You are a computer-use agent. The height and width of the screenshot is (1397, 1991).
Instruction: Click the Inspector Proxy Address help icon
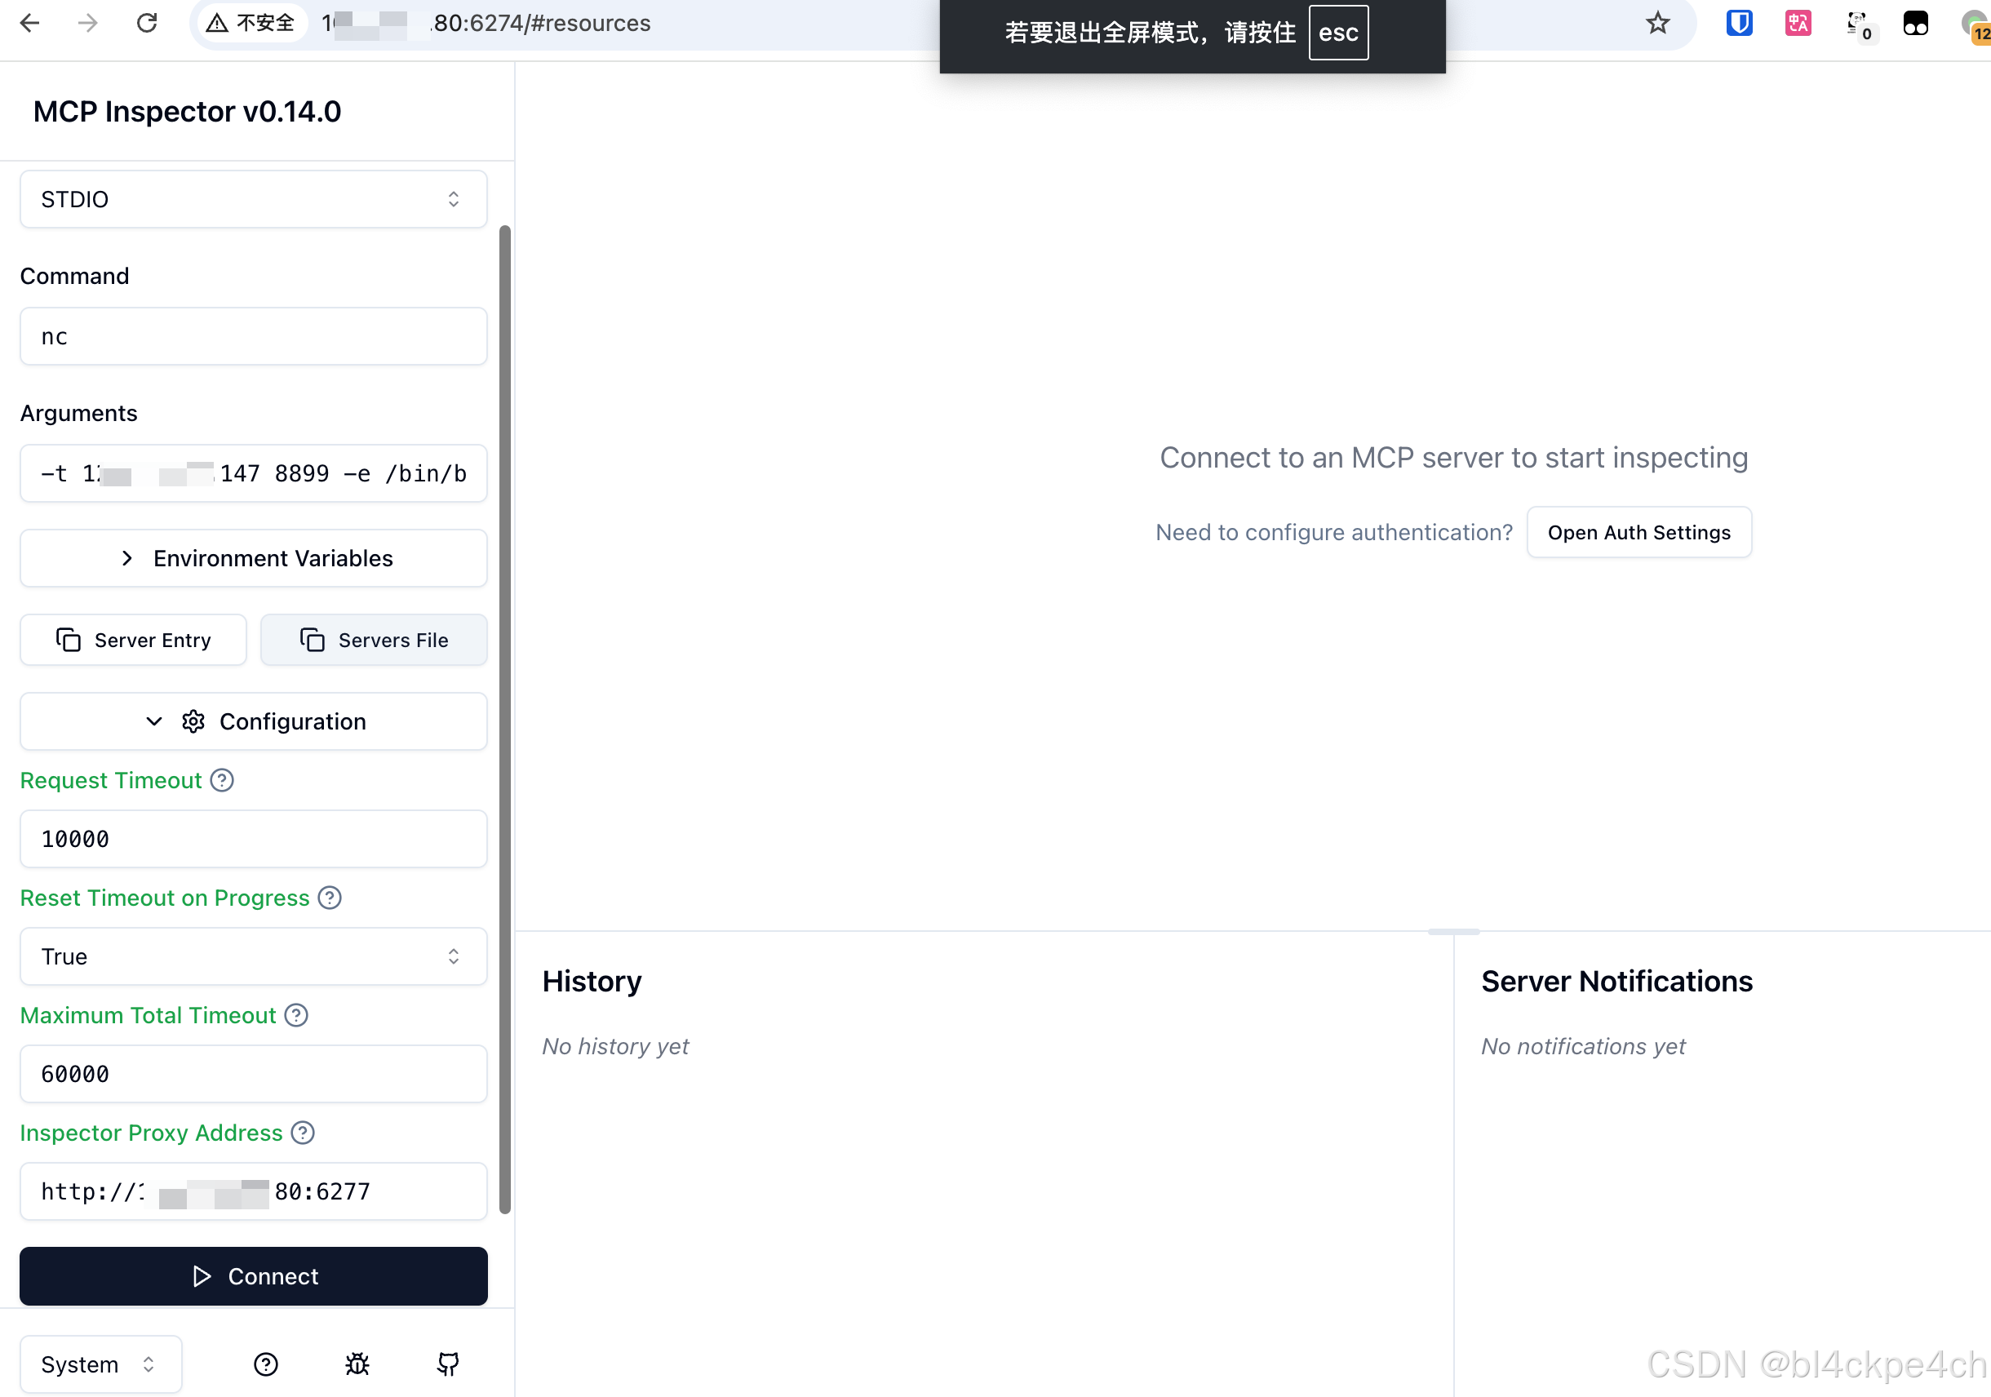tap(303, 1133)
